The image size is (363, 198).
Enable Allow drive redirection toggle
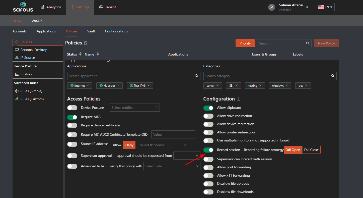click(208, 116)
